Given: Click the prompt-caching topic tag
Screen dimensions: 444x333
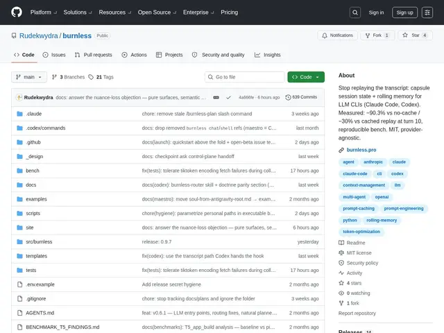Looking at the screenshot, I should pos(359,208).
